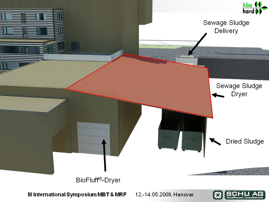Click the kba hard logo
The width and height of the screenshot is (269, 202).
click(255, 8)
